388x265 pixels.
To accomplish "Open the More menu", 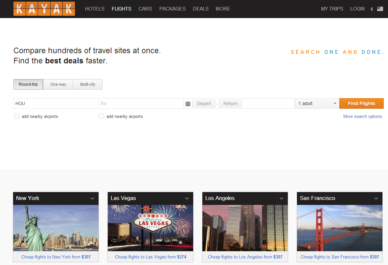I will [223, 9].
